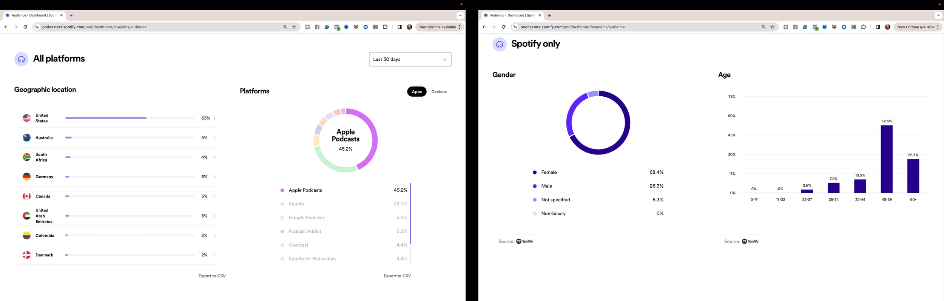
Task: Reload the page in the All platforms window
Action: point(25,27)
